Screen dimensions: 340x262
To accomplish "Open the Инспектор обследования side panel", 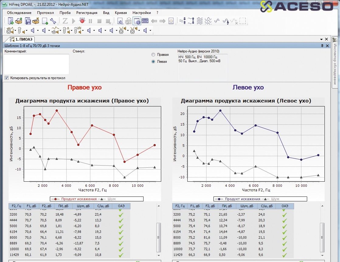I will [x=335, y=61].
